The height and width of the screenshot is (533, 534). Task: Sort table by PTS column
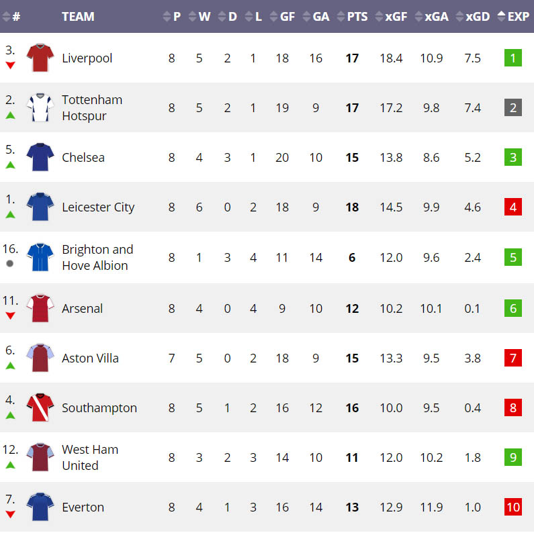[353, 17]
